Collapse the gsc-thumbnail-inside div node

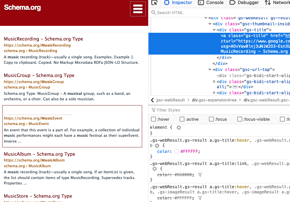[x=210, y=24]
